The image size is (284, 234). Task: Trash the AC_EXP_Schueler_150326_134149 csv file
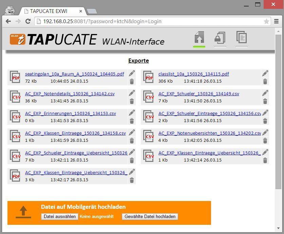pos(265,101)
